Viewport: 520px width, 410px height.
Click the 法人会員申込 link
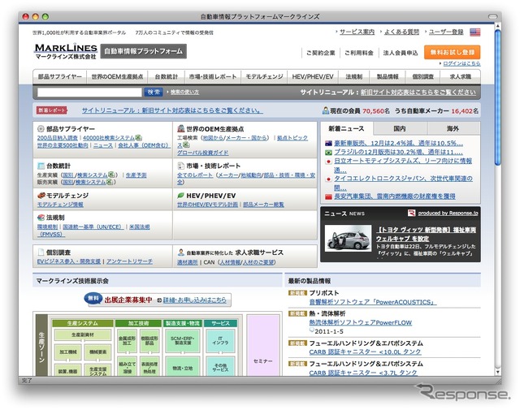click(401, 53)
